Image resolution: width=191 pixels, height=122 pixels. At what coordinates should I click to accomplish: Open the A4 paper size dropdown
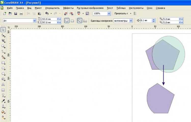35,21
